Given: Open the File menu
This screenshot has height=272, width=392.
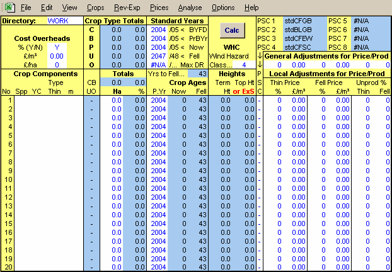Looking at the screenshot, I should coord(26,8).
